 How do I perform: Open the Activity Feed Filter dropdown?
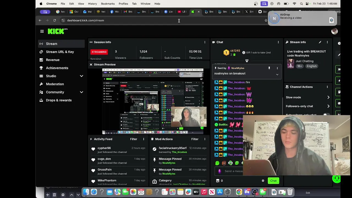134,139
